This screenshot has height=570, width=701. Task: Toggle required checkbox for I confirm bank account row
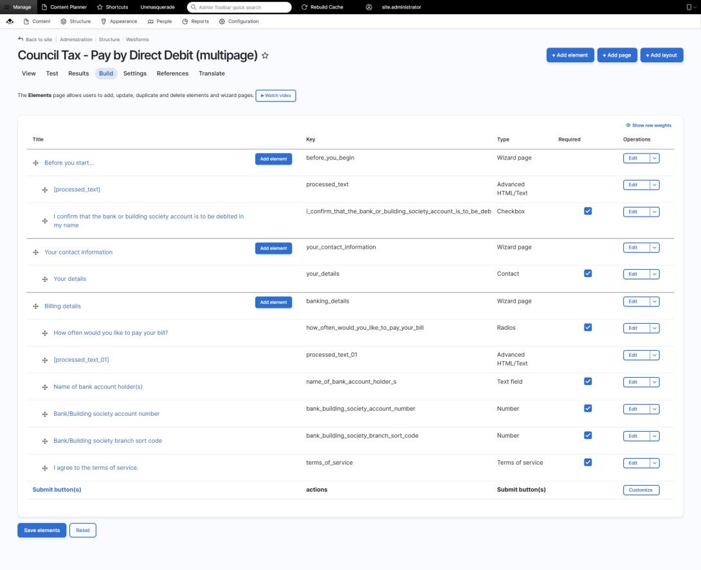(x=588, y=211)
